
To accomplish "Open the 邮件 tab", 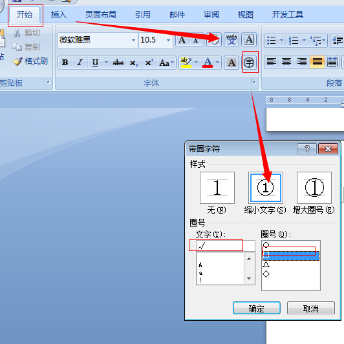I will [177, 15].
